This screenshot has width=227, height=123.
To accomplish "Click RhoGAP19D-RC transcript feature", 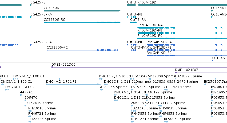I will pyautogui.click(x=182, y=38).
